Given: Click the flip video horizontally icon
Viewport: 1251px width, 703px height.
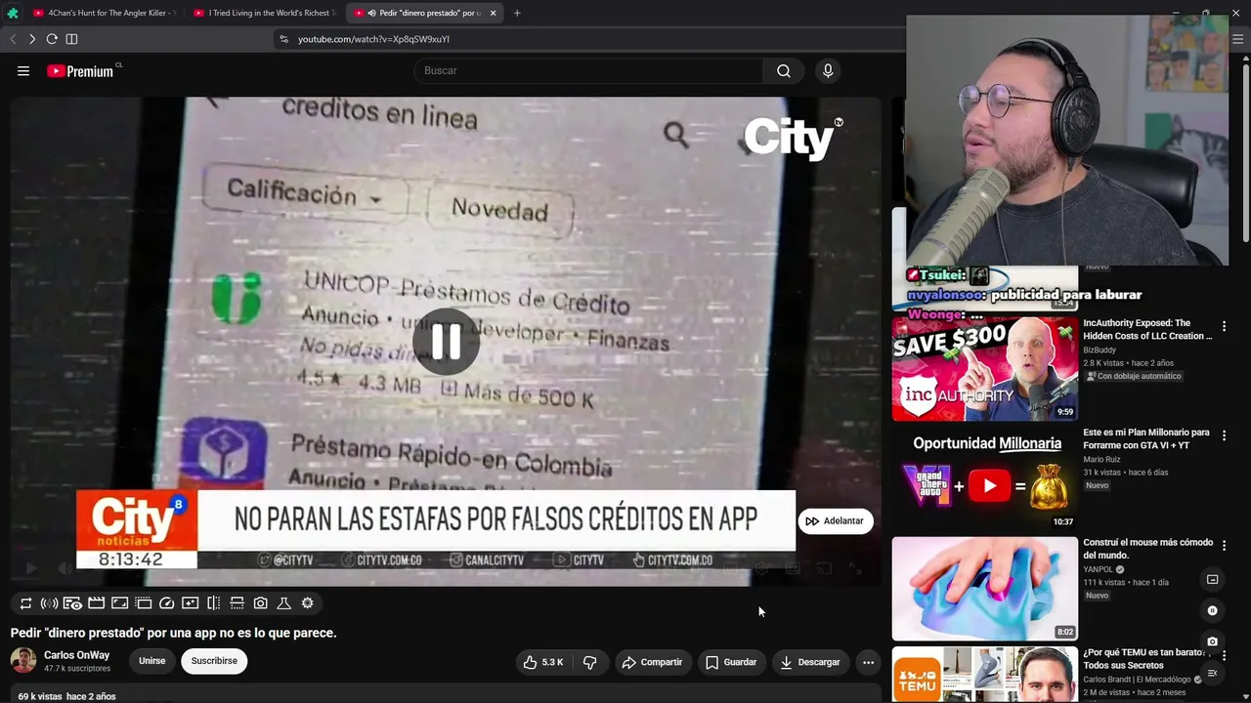Looking at the screenshot, I should (x=214, y=603).
